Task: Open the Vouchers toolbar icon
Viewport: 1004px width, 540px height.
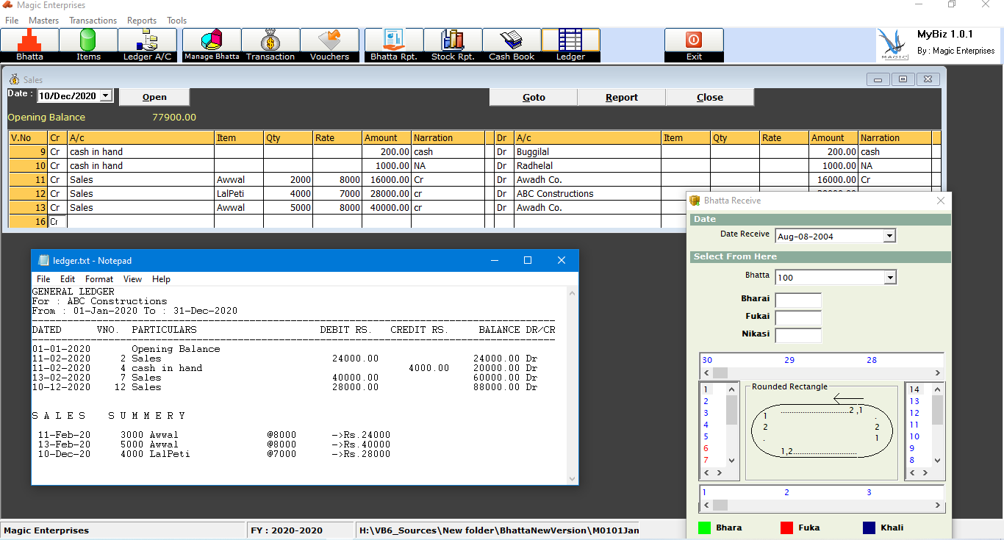Action: 329,45
